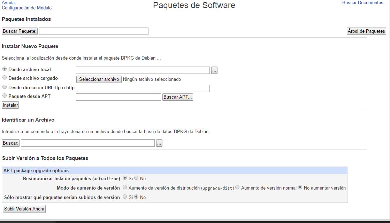Click the browse button next to Buscar field
This screenshot has width=390, height=223.
159,143
